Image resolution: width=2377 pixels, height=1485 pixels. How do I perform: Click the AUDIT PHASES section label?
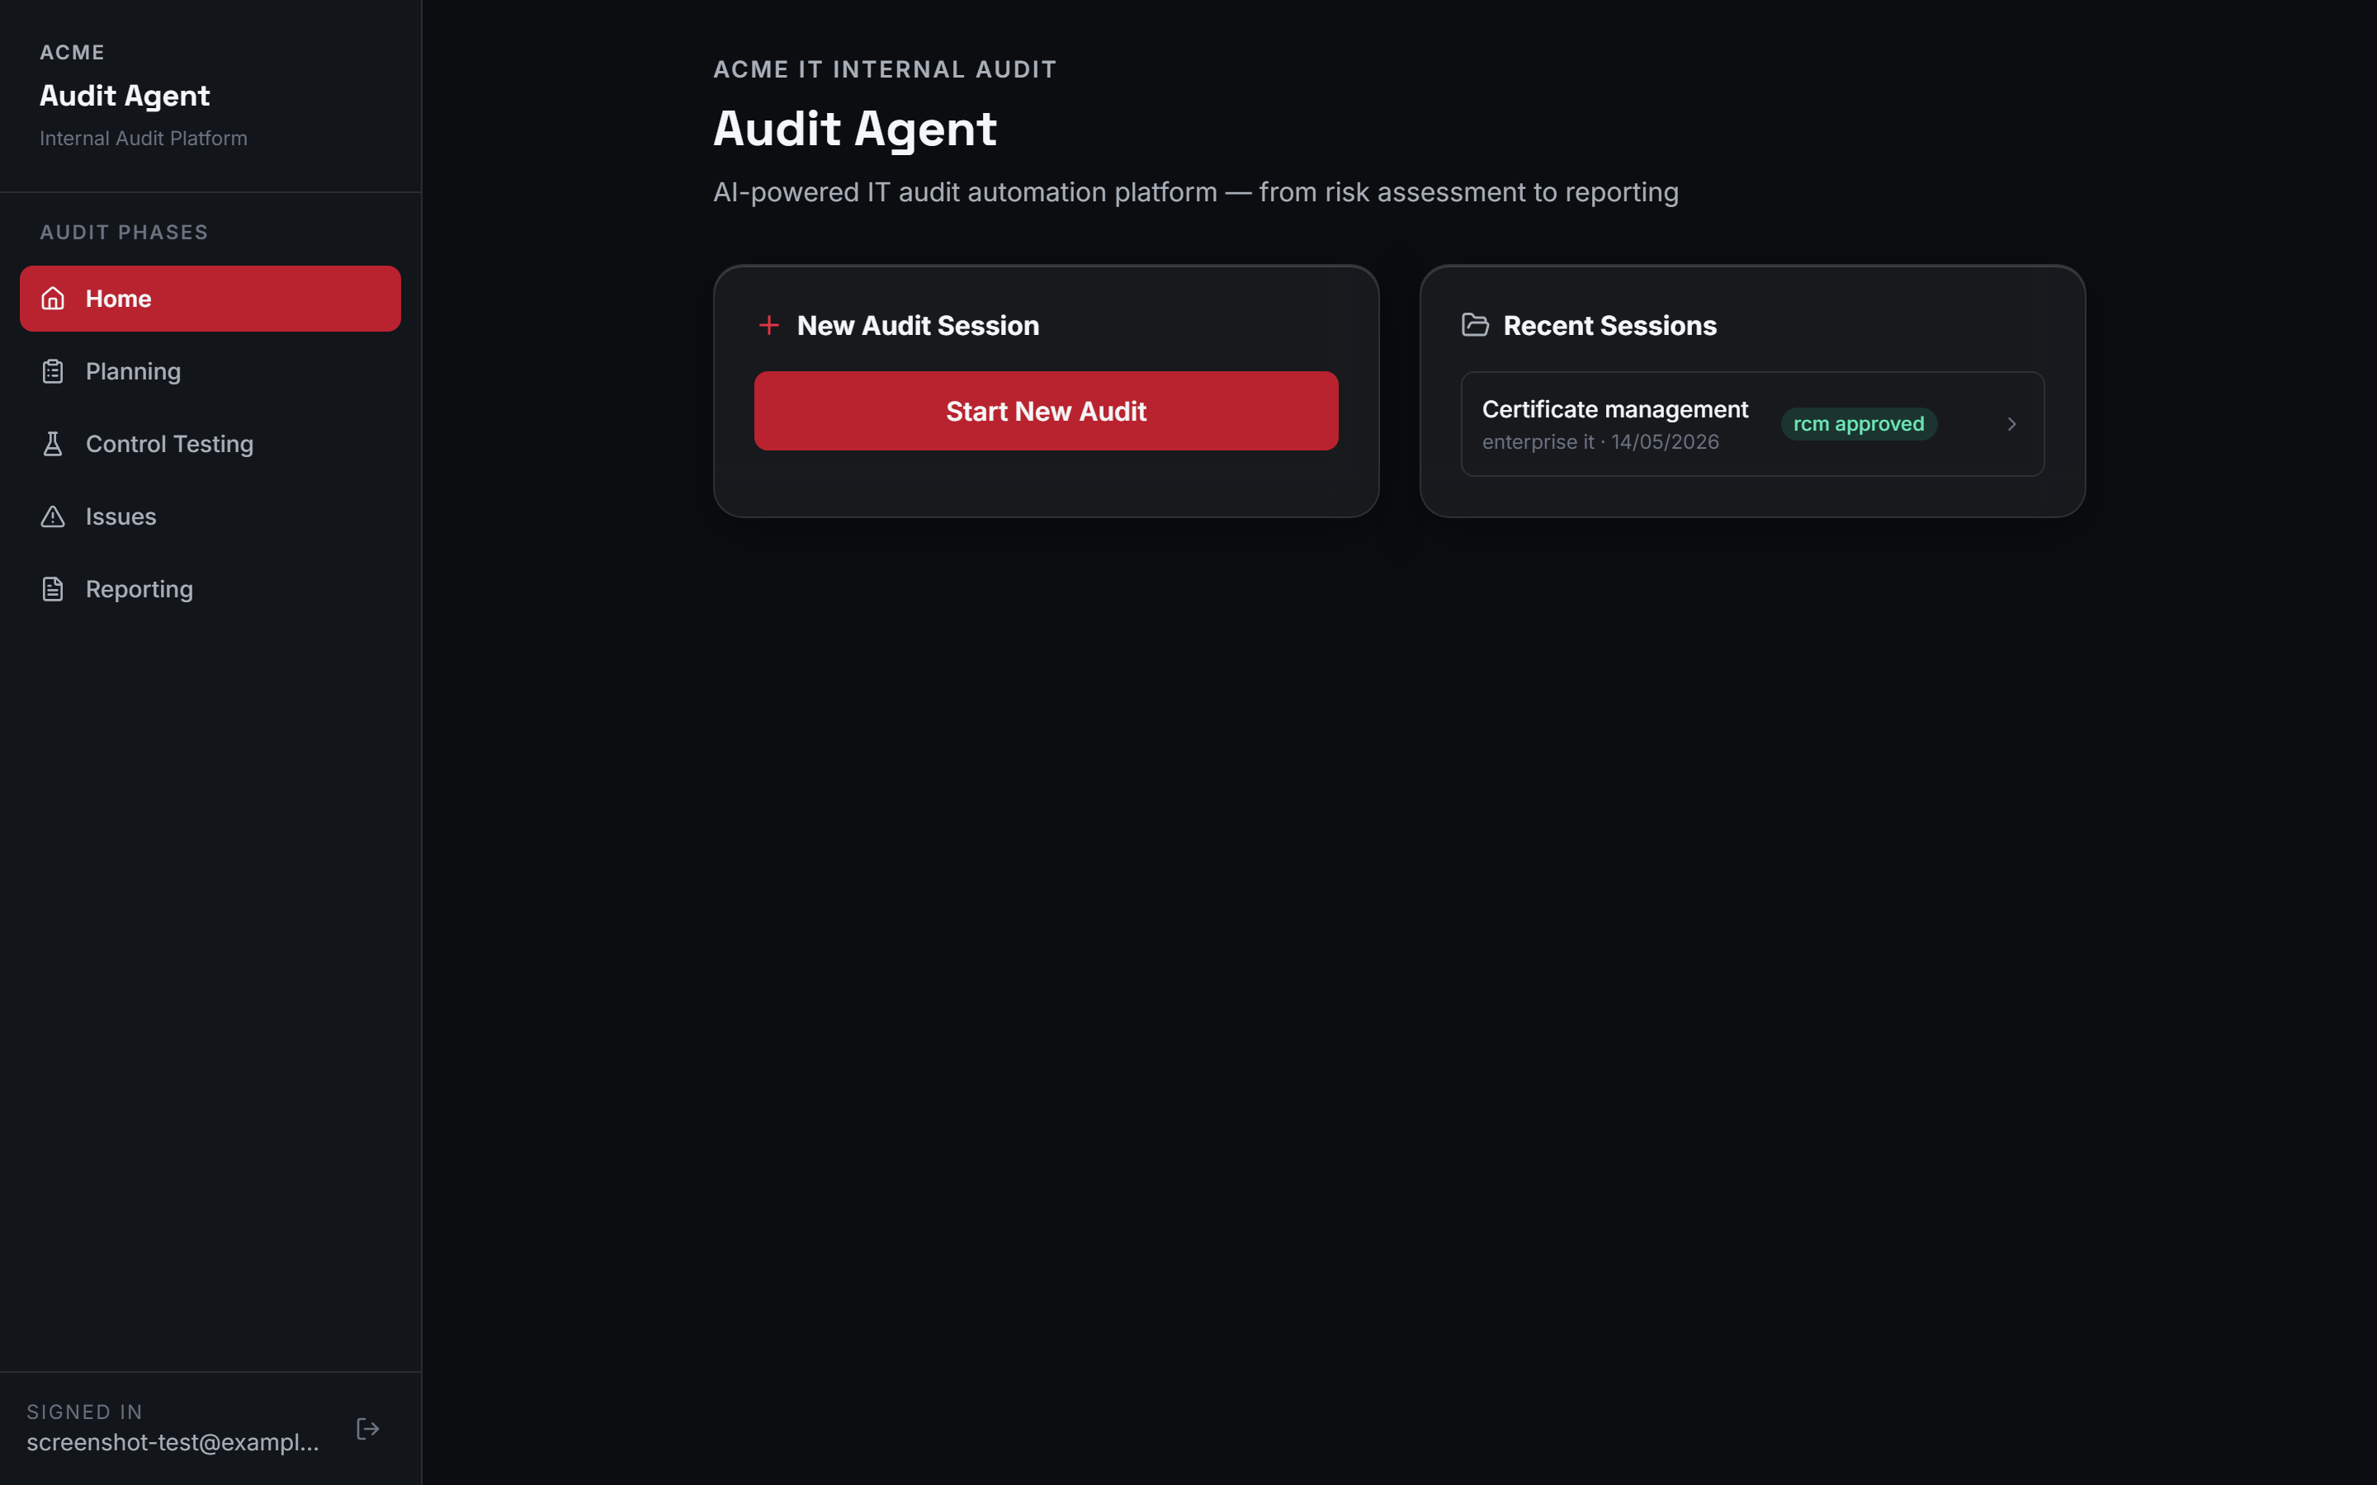click(x=124, y=233)
